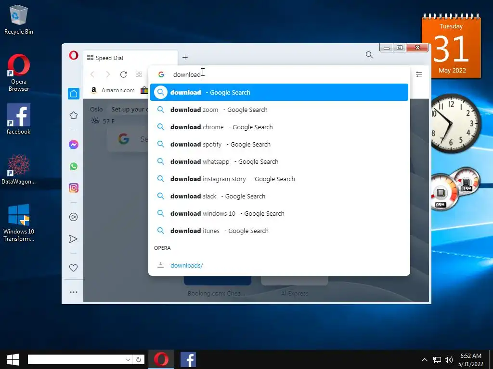Open Messenger in the sidebar

[x=74, y=145]
